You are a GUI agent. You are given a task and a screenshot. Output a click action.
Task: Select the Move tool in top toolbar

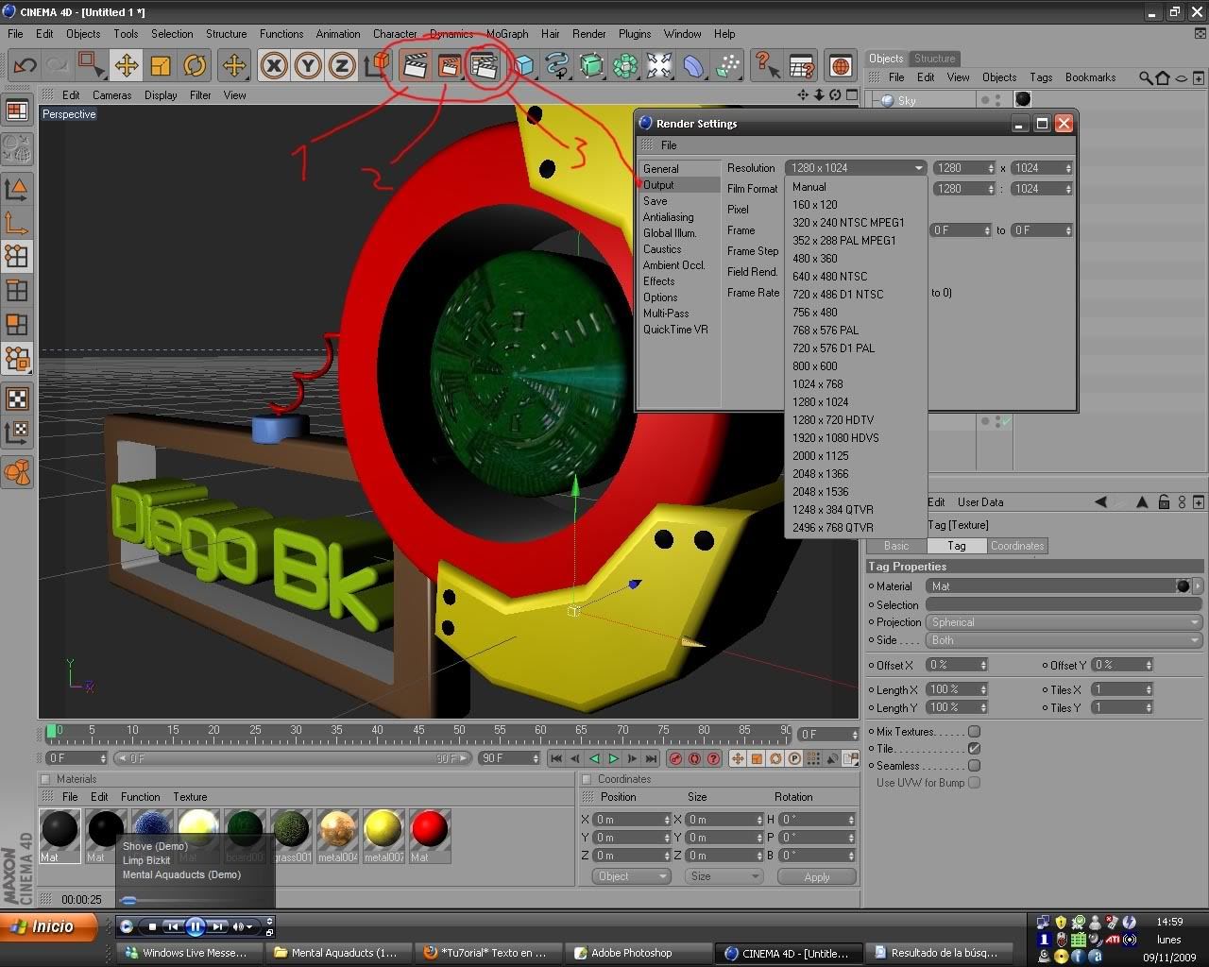(126, 65)
